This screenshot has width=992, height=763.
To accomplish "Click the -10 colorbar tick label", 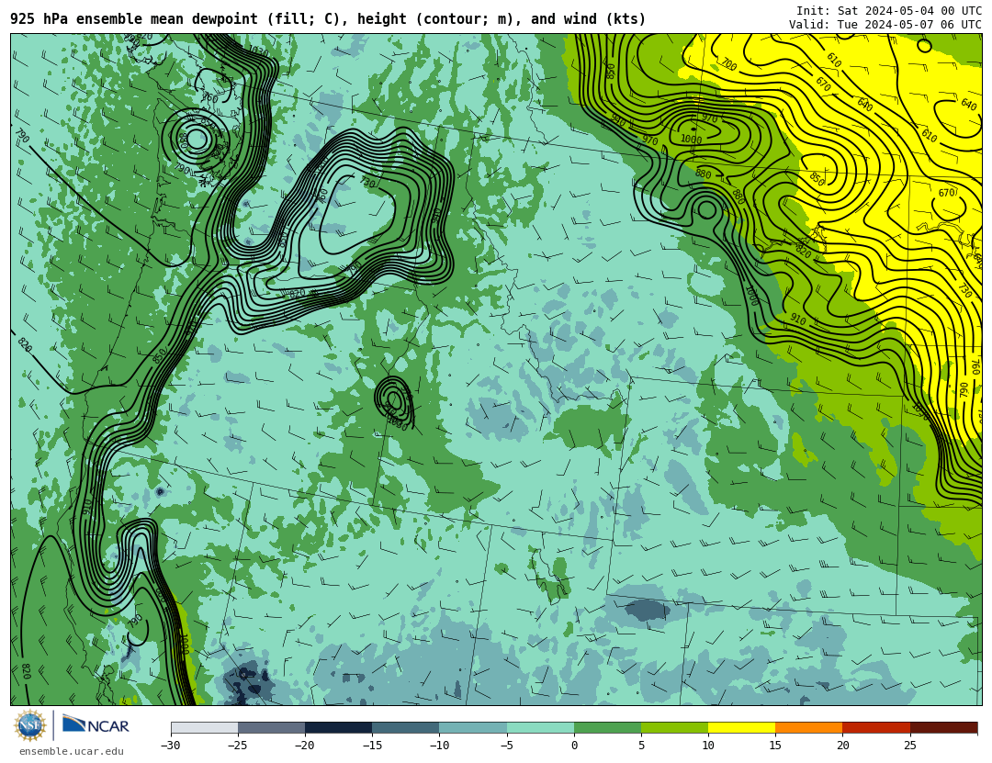I will pyautogui.click(x=438, y=746).
